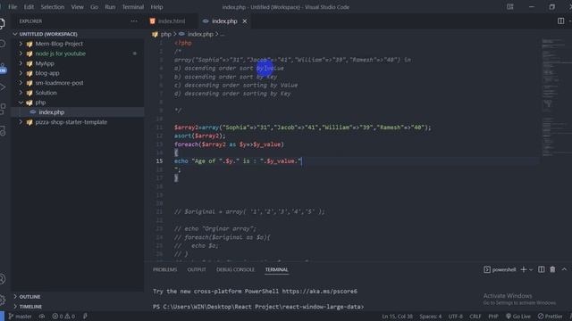Click the powershell terminal icon label
The width and height of the screenshot is (572, 321).
coord(500,269)
